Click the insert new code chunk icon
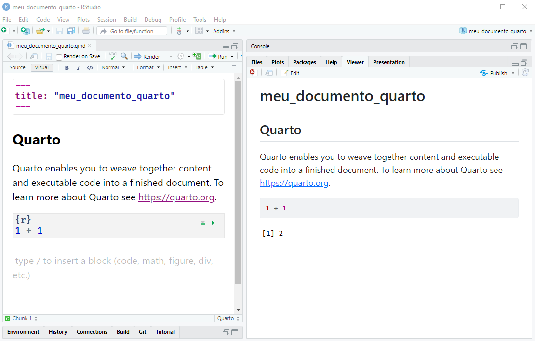The image size is (535, 341). coord(197,56)
